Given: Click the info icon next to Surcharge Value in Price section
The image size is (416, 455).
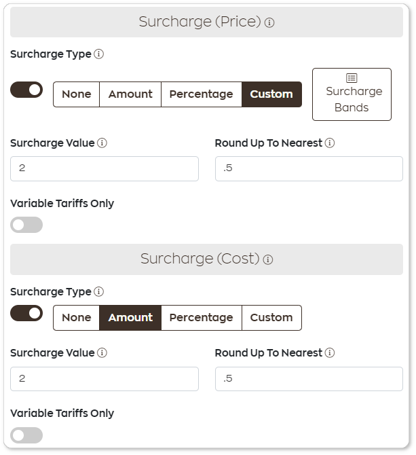Looking at the screenshot, I should click(x=102, y=143).
